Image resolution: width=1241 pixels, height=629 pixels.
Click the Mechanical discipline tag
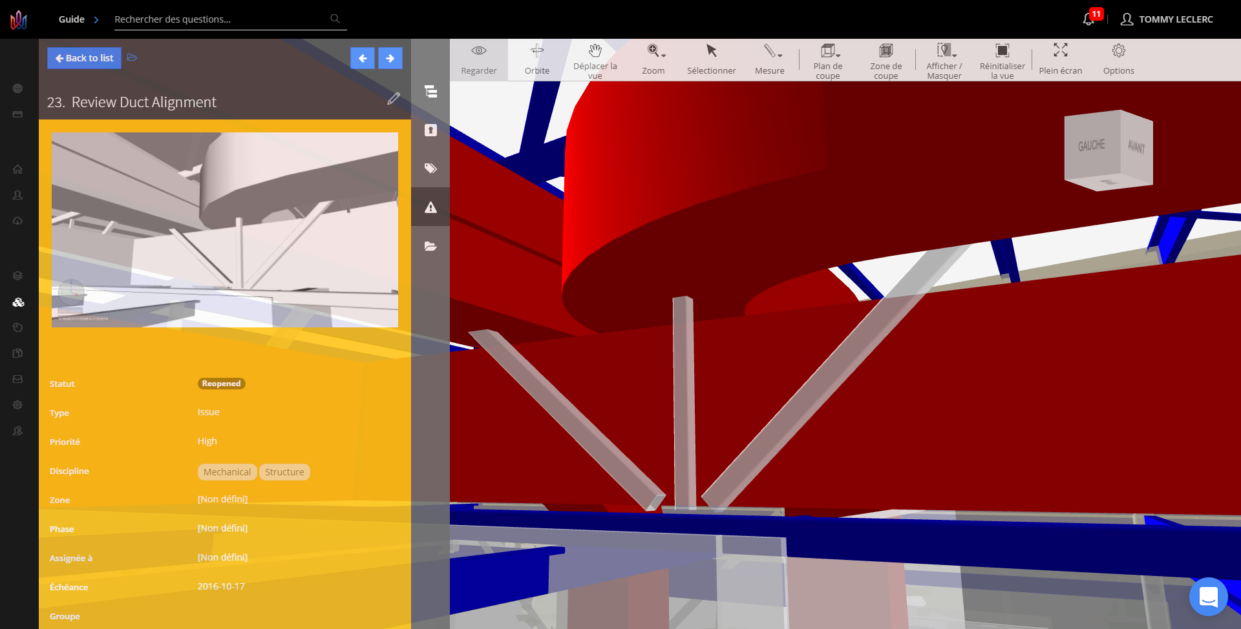pyautogui.click(x=227, y=472)
